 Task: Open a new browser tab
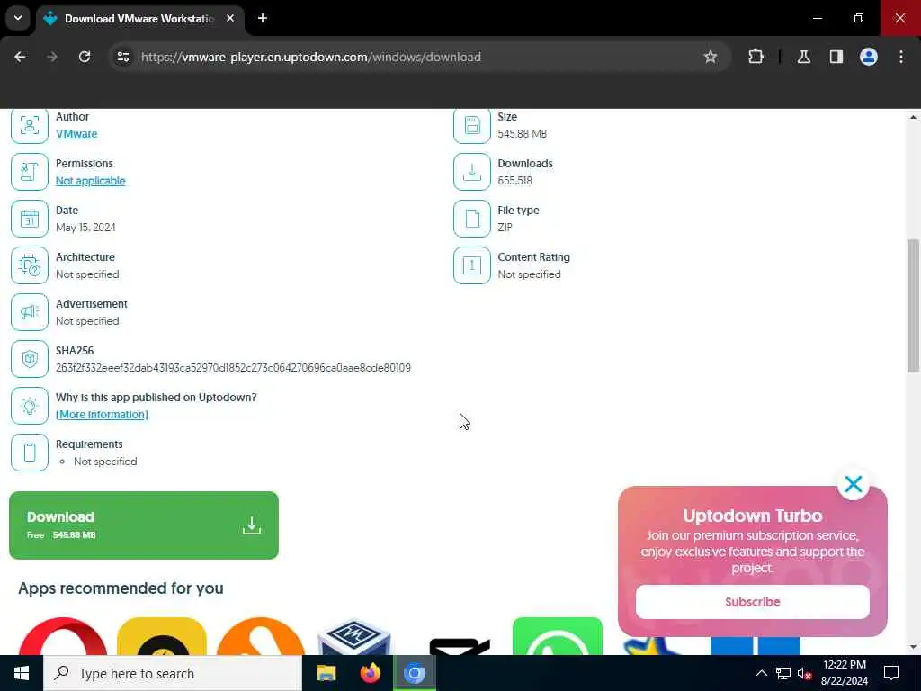coord(263,18)
